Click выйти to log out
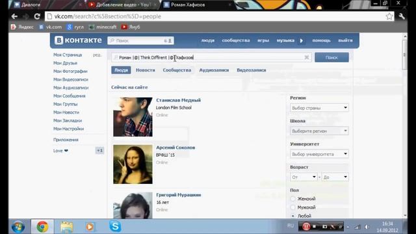 coord(345,40)
